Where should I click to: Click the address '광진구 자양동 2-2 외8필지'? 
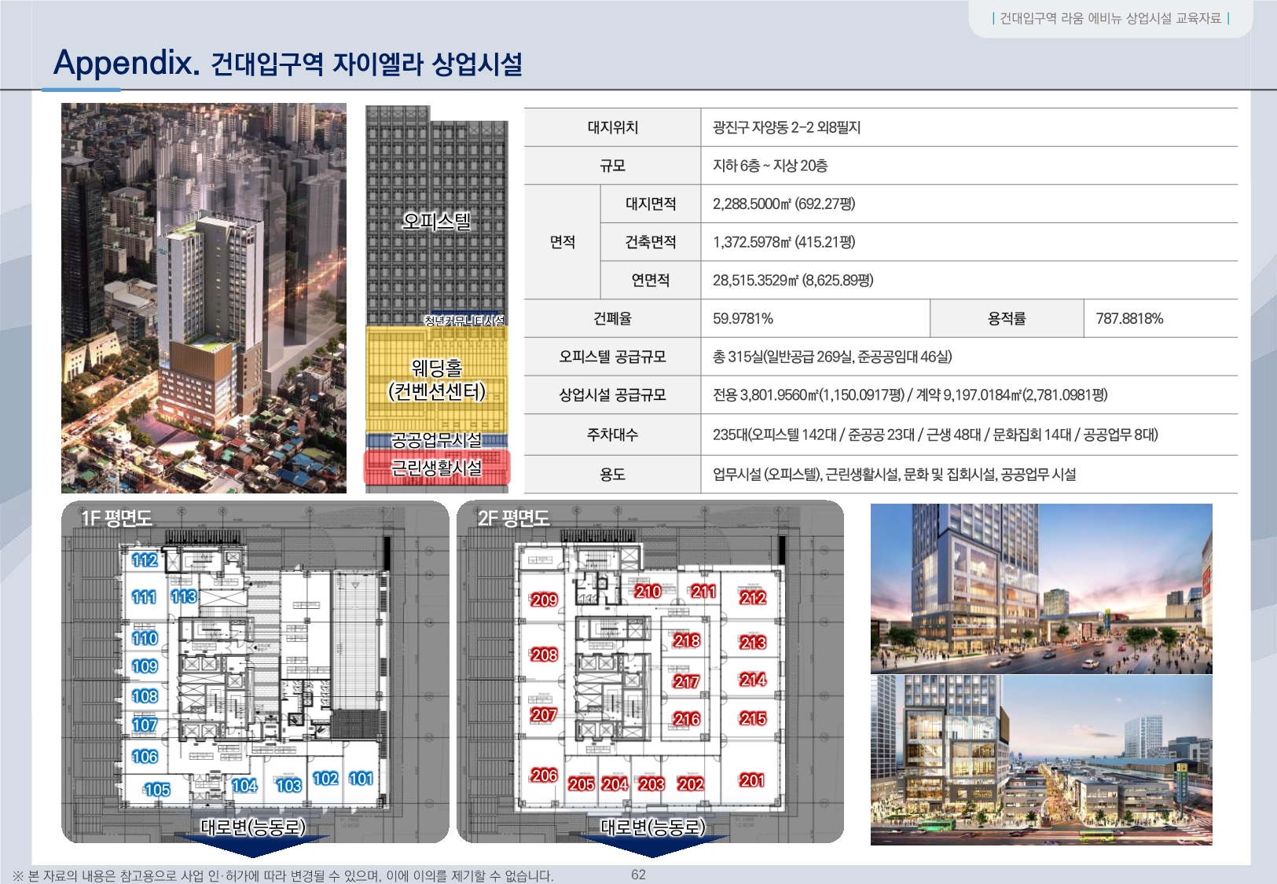[787, 127]
